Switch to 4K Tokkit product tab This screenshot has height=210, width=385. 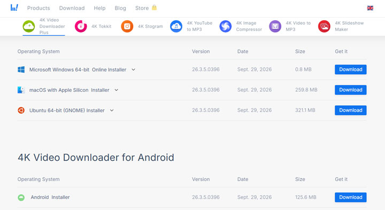click(x=93, y=26)
